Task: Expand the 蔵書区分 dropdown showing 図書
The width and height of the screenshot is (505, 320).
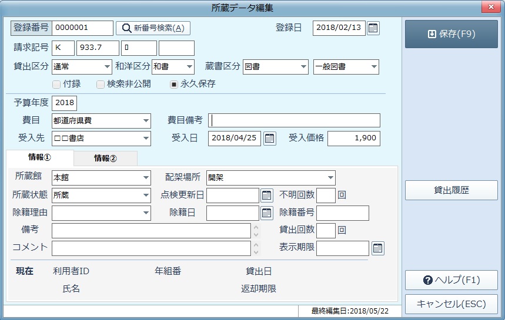Action: coord(276,67)
